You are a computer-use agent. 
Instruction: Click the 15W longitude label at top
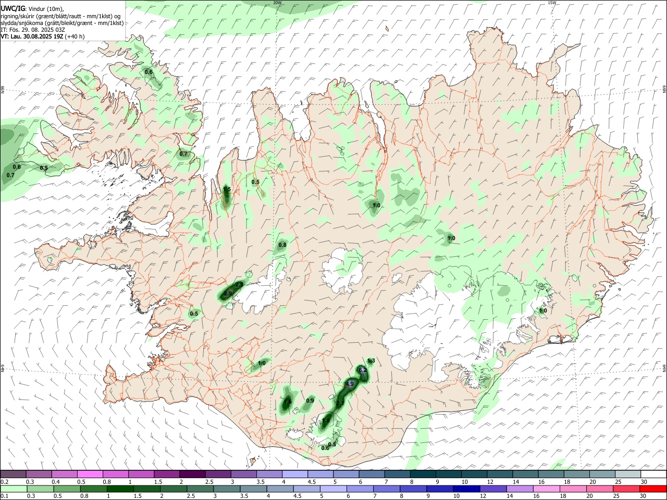552,3
